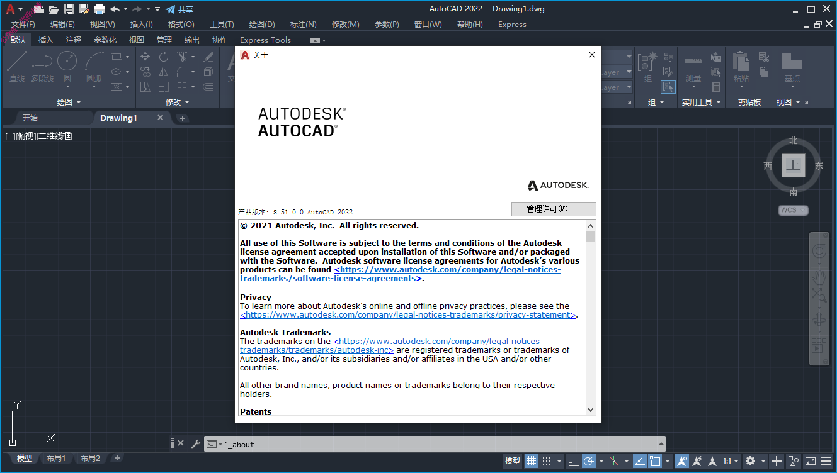
Task: Expand the 修改 panel dropdown
Action: 178,102
